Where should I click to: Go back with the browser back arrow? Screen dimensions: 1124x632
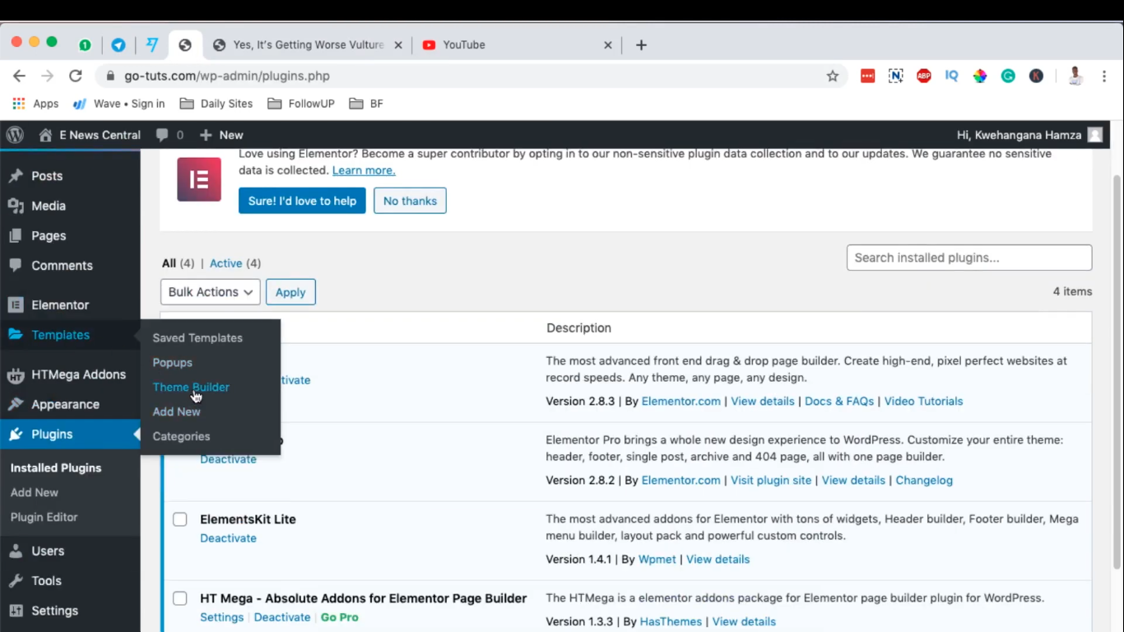(x=20, y=76)
